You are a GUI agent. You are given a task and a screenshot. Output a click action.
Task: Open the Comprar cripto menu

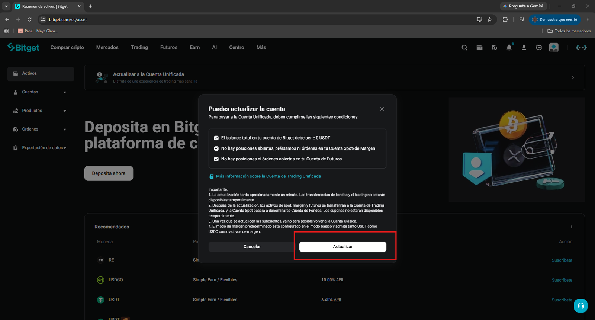pos(67,47)
